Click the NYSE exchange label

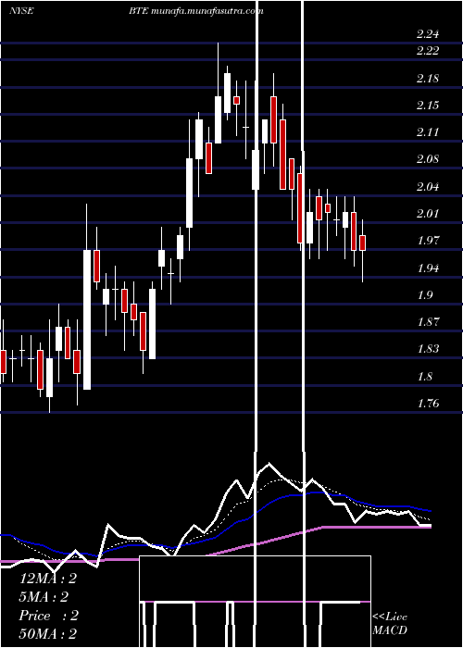(21, 11)
